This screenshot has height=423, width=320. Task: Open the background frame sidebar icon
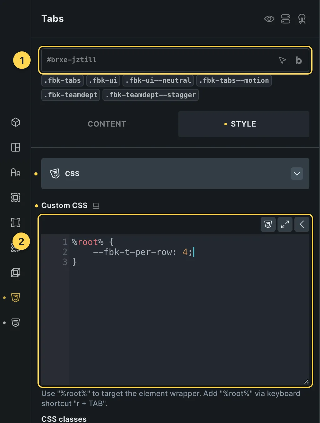[16, 197]
